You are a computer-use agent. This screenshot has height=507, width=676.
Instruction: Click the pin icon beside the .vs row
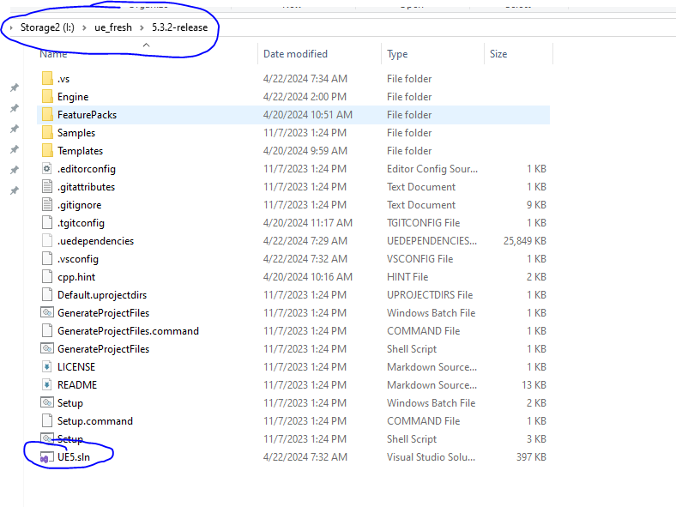(x=15, y=88)
